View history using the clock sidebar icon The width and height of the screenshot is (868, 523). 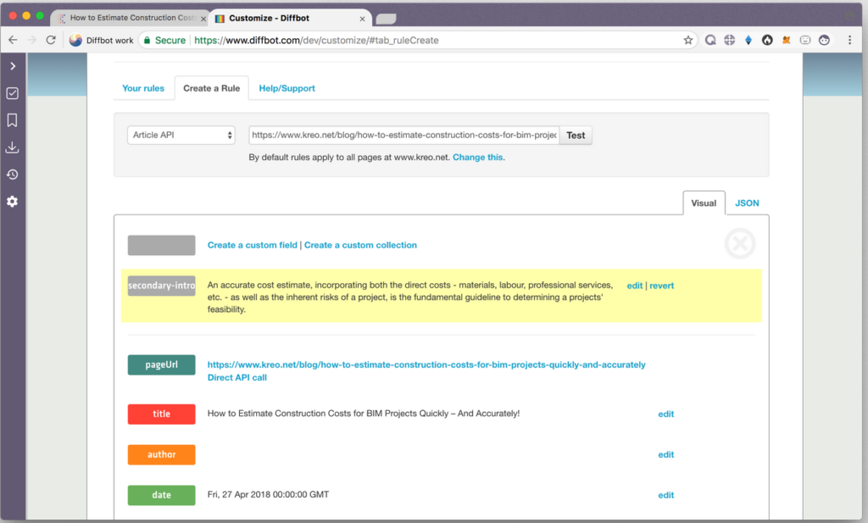pyautogui.click(x=12, y=174)
